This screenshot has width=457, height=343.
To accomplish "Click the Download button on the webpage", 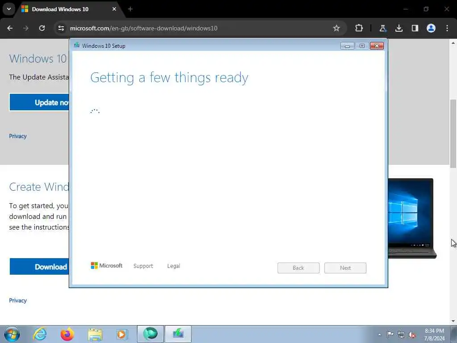I will (39, 267).
